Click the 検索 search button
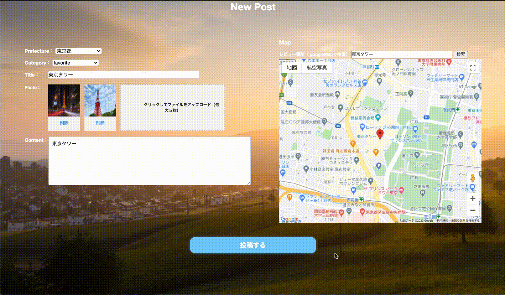The width and height of the screenshot is (505, 295). click(x=460, y=55)
